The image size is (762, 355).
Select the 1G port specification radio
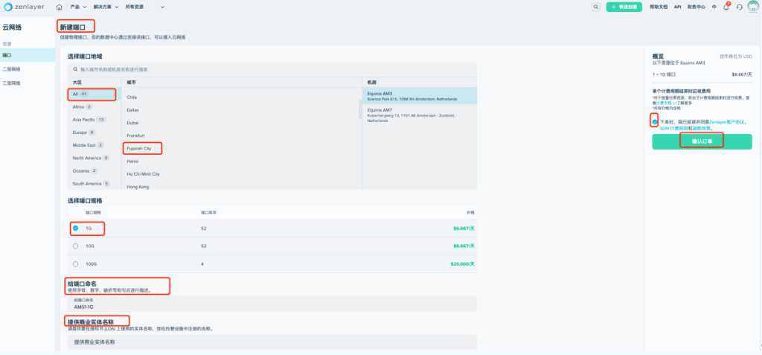point(75,228)
